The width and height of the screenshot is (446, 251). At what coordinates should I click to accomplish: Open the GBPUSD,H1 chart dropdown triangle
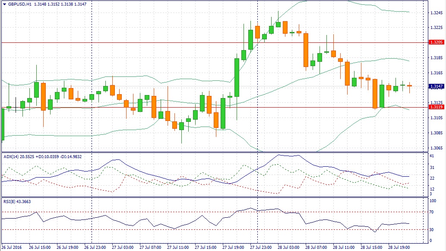coord(5,4)
